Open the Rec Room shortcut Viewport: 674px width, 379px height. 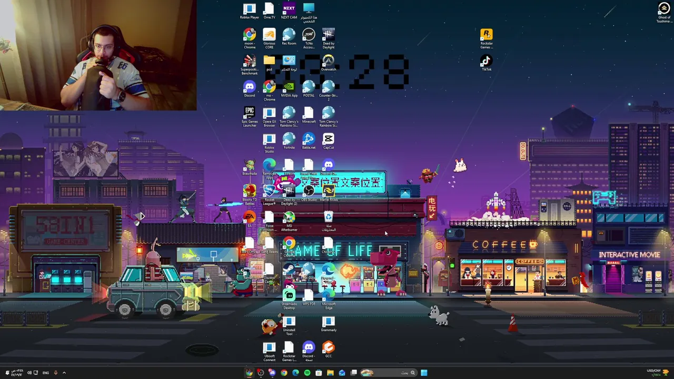coord(289,37)
